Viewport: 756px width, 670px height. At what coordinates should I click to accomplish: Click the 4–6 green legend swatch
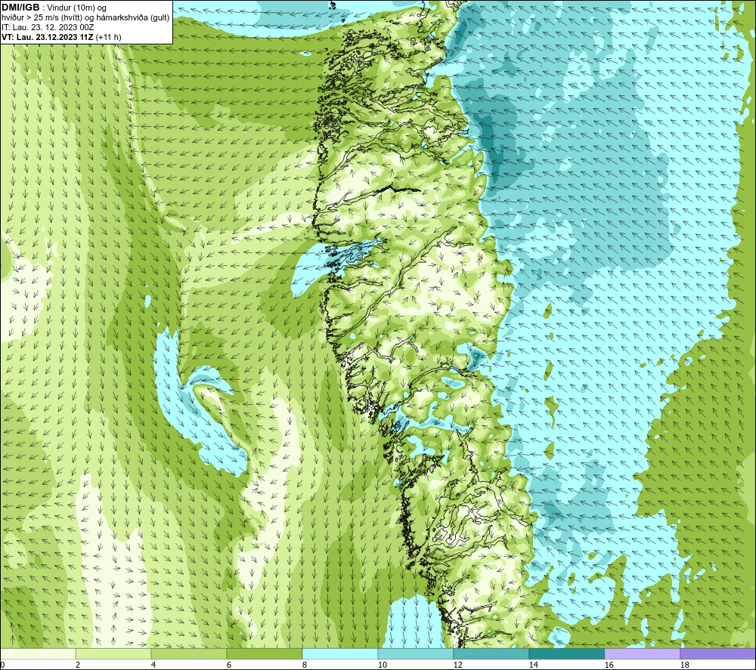coord(189,653)
